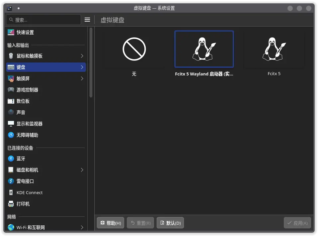This screenshot has height=236, width=318.
Task: Open the hamburger menu beside search
Action: [x=87, y=20]
